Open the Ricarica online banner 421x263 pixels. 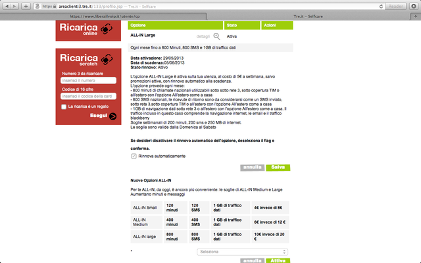[88, 30]
